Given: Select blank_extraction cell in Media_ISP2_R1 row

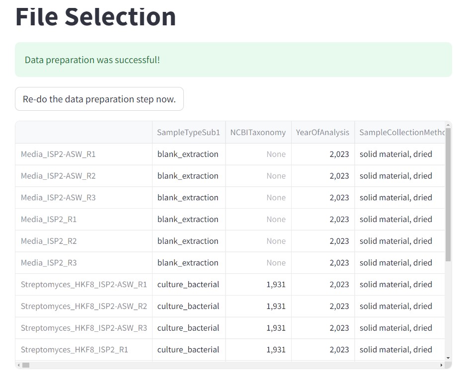Looking at the screenshot, I should click(188, 219).
